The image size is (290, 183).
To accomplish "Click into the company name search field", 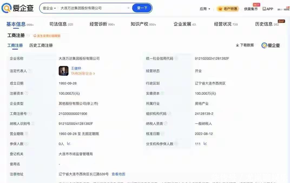I will (x=92, y=8).
